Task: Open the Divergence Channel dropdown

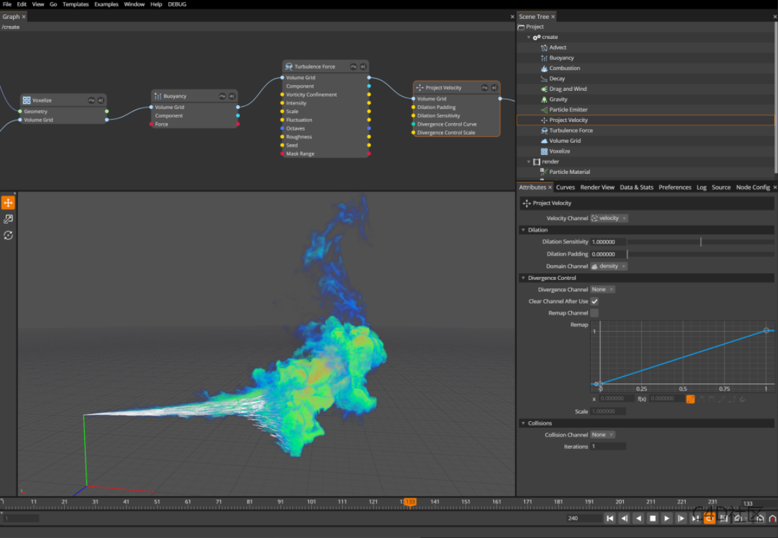Action: coord(603,289)
